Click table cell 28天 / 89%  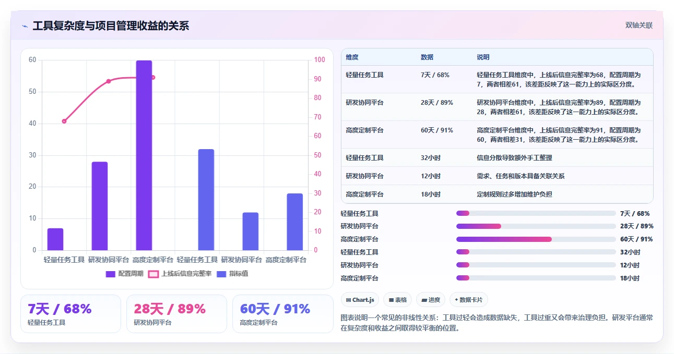(437, 103)
